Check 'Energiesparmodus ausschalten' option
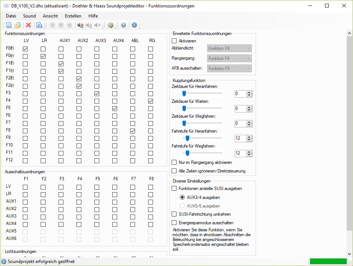This screenshot has height=266, width=353. point(174,223)
